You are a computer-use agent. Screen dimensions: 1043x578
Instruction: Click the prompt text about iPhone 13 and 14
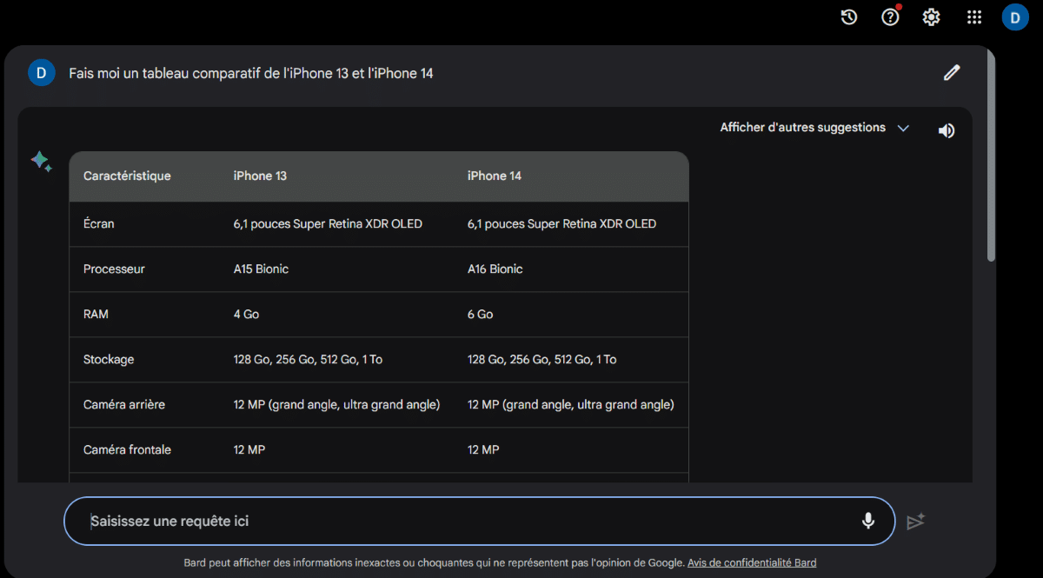click(251, 73)
